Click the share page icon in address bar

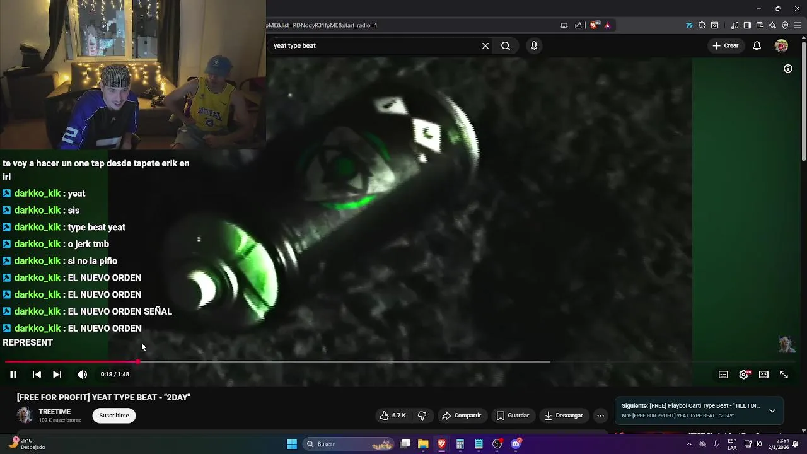tap(578, 25)
